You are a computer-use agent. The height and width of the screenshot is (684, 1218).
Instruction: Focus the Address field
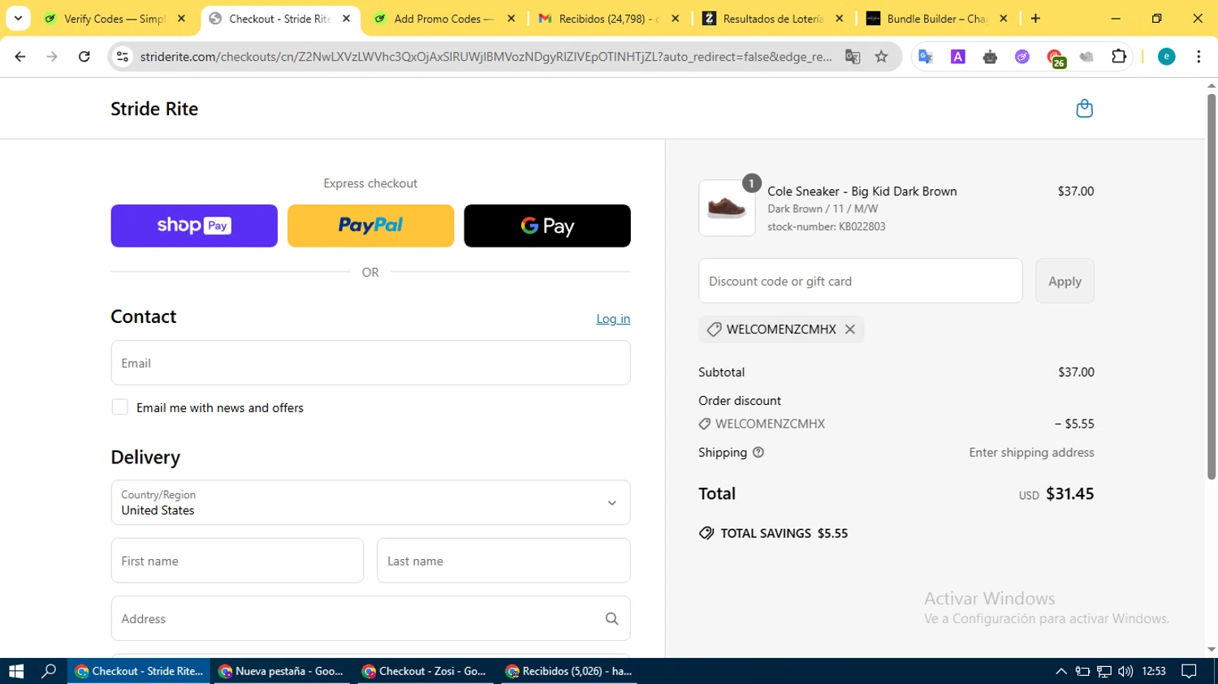pos(370,619)
